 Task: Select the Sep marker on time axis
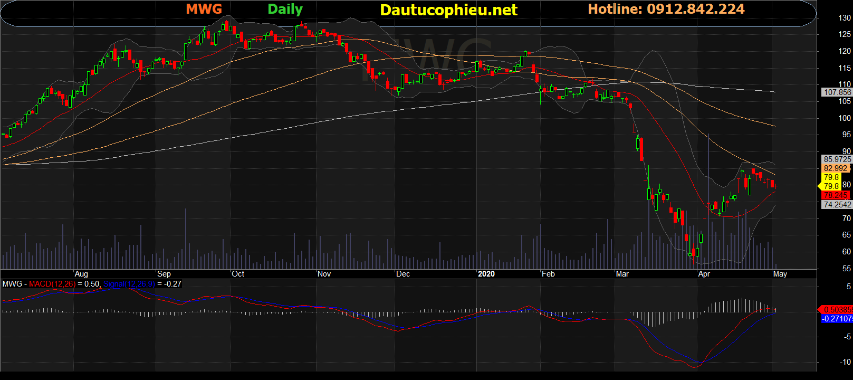click(164, 274)
